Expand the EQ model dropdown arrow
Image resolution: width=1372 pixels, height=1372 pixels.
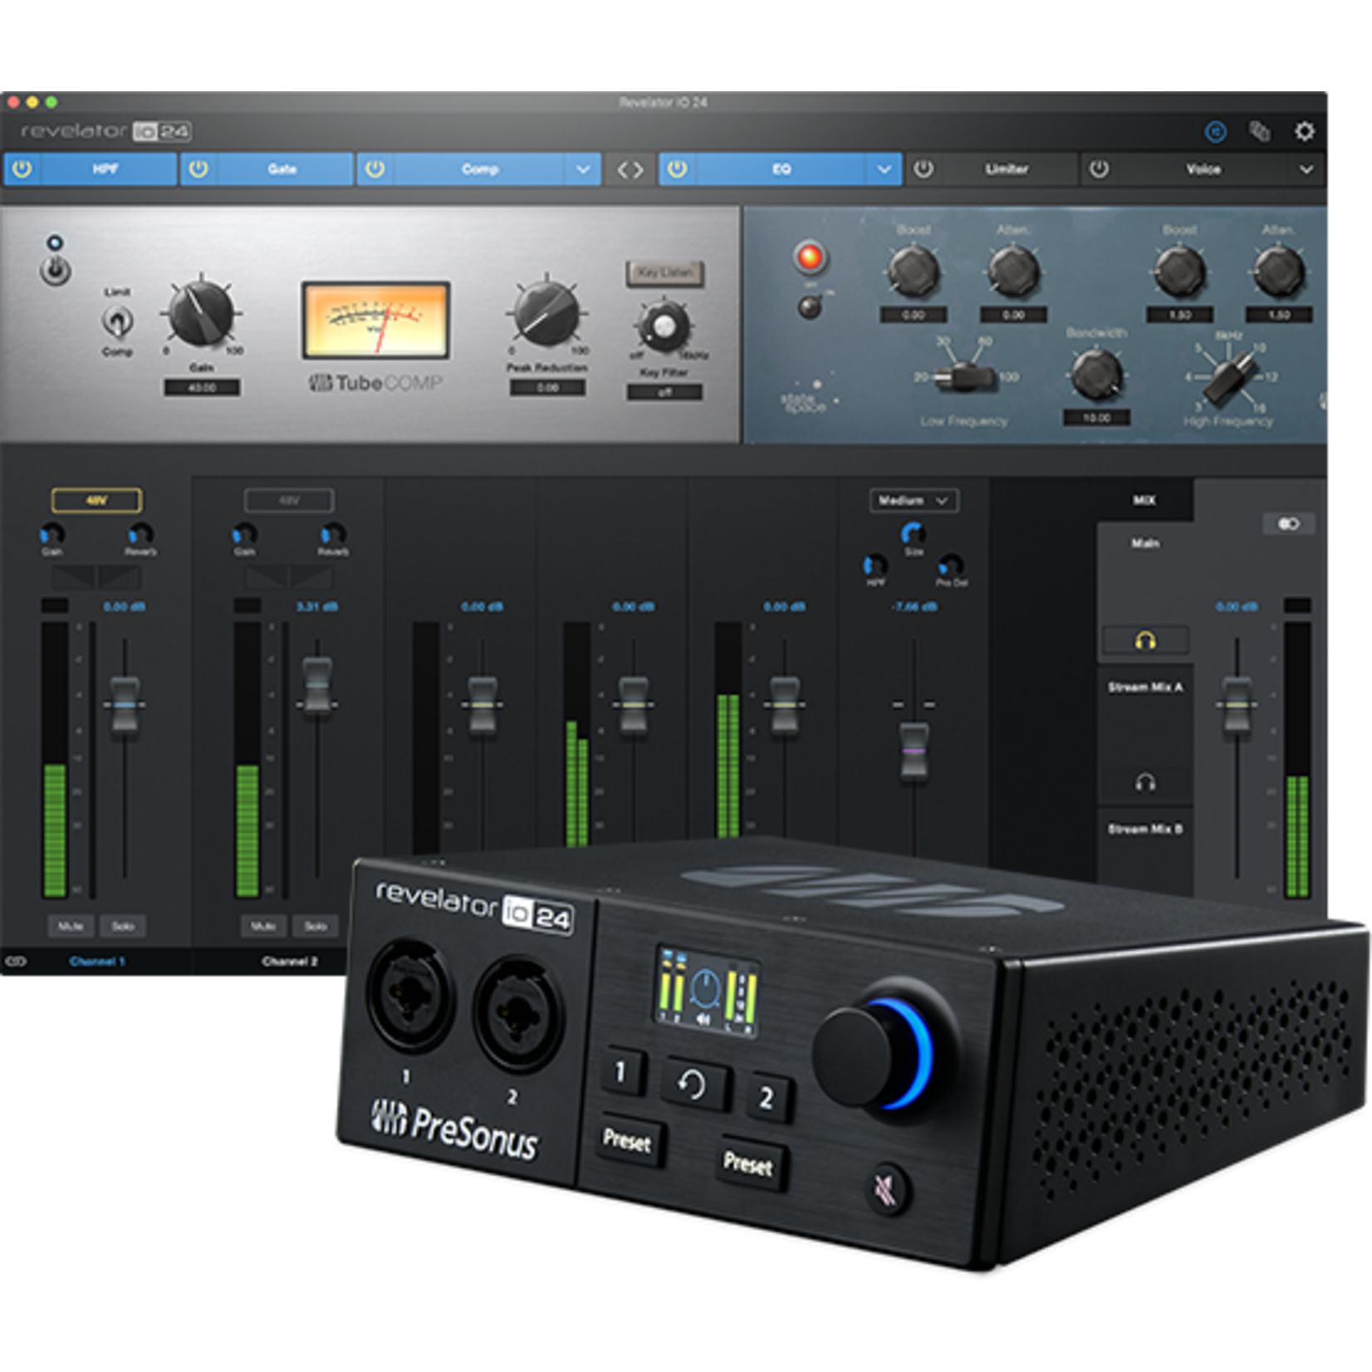(x=884, y=169)
